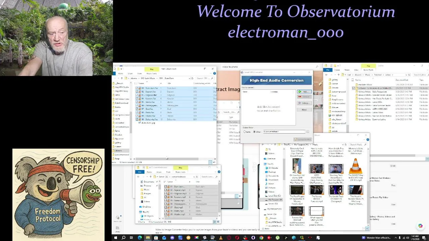Select the Same output folder radio button
Viewport: 429px width, 241px height.
[245, 132]
